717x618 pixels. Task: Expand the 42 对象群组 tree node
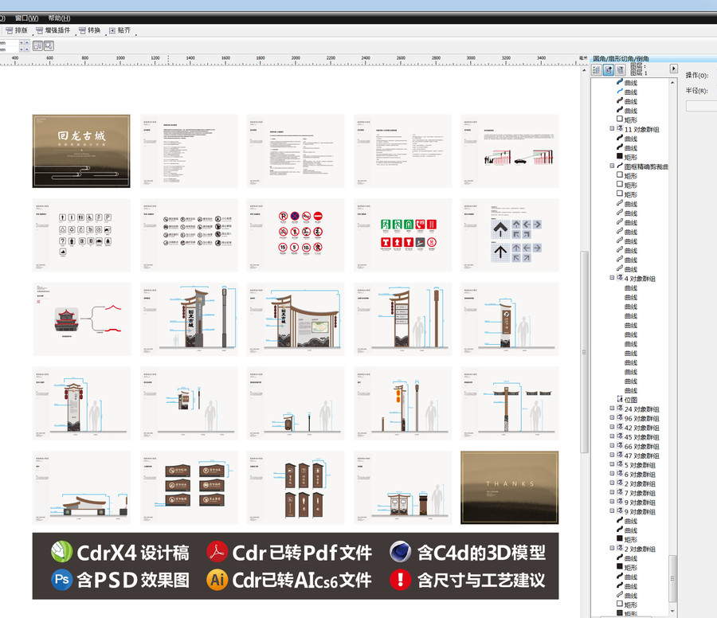(x=612, y=427)
